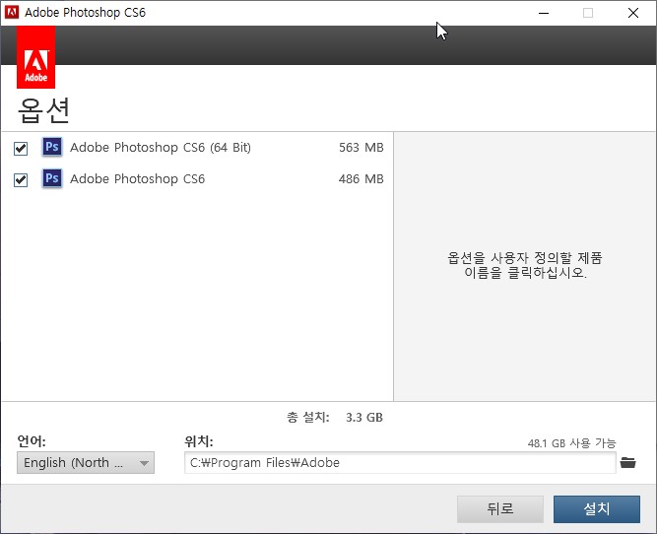
Task: Open the English (North ... language dropdown
Action: click(x=86, y=463)
